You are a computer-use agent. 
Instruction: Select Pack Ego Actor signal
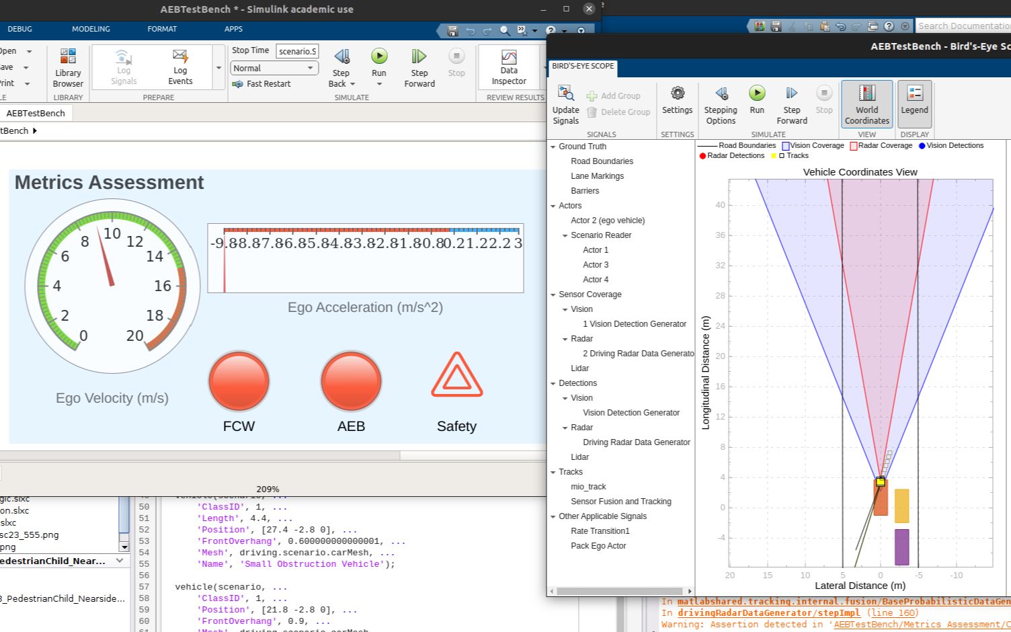coord(598,546)
